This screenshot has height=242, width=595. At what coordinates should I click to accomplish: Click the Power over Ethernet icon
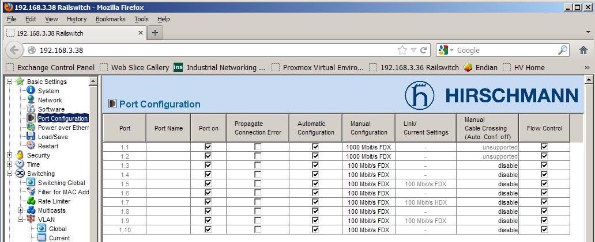(31, 128)
